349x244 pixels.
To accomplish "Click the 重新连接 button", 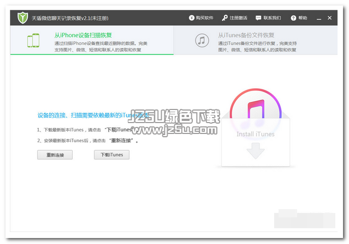I will [55, 155].
